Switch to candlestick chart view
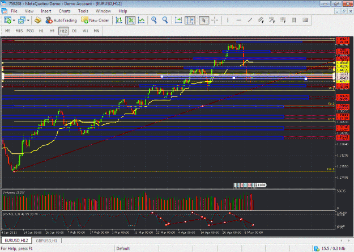 coord(130,20)
